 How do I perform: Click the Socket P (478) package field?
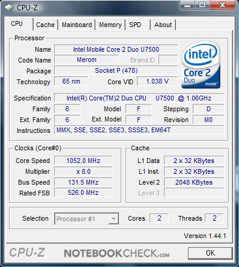coord(116,70)
